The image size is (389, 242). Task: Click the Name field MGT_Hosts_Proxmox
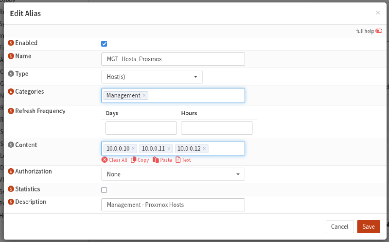pyautogui.click(x=173, y=59)
